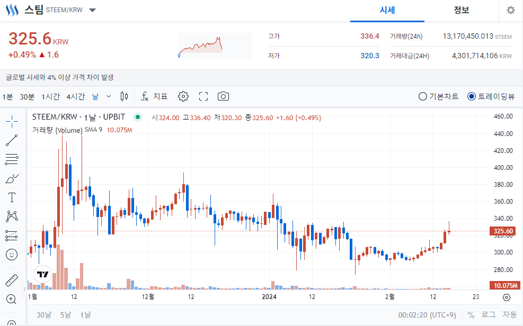
Task: Expand the STEEM/KRW market selector dropdown
Action: click(x=92, y=10)
